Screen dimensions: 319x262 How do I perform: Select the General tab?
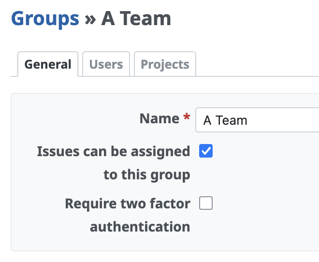(48, 64)
